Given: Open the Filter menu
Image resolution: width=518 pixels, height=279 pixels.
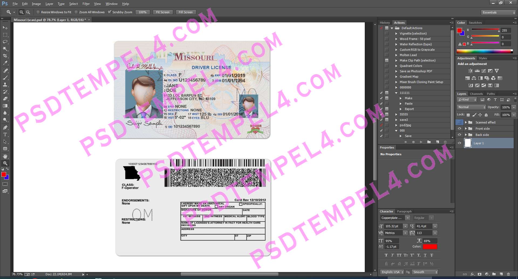Looking at the screenshot, I should 86,4.
